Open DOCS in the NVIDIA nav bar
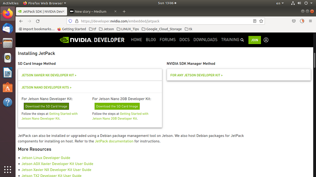316x177 pixels. coord(185,40)
